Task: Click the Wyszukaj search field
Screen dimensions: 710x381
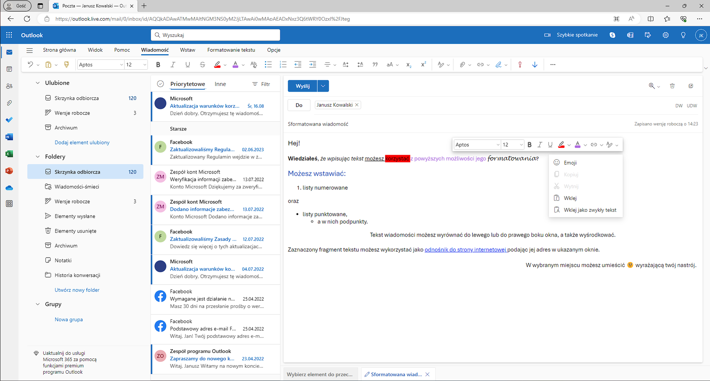Action: [x=216, y=35]
